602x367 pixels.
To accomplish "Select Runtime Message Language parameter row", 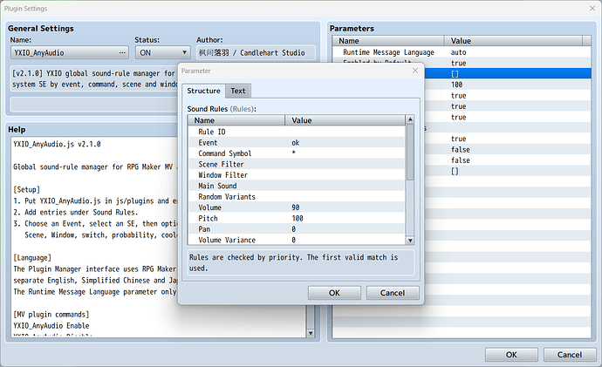I will (462, 52).
